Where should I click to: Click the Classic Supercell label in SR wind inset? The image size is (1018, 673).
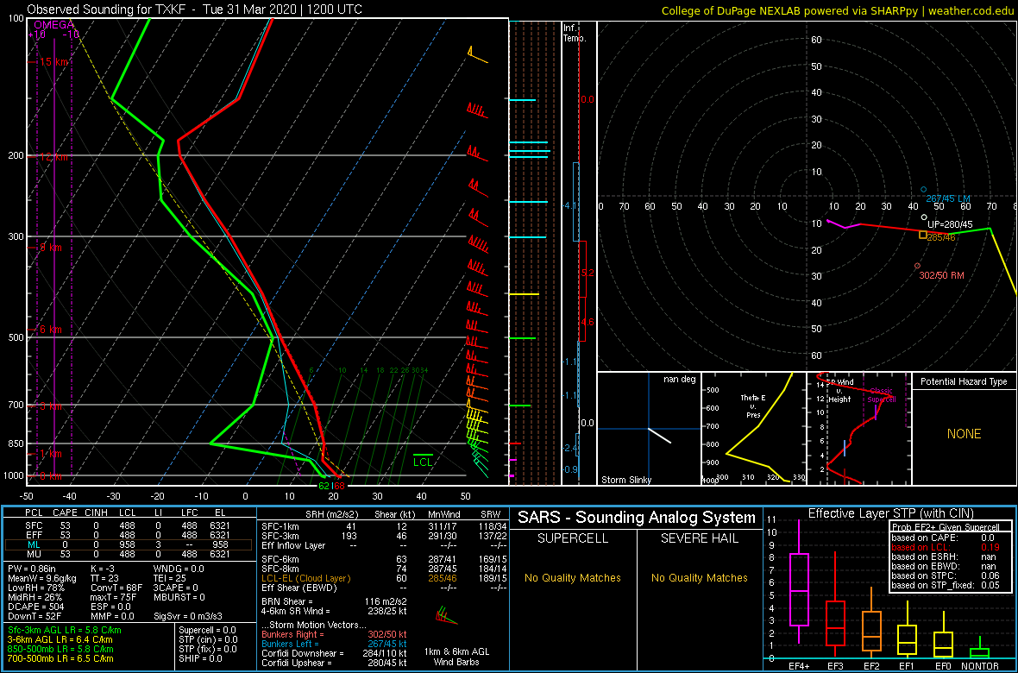(883, 394)
